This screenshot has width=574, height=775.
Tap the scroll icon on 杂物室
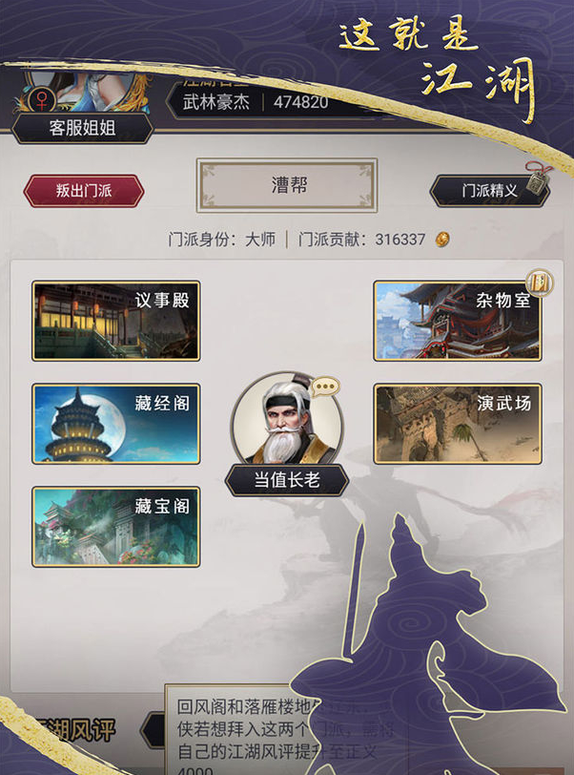click(x=540, y=283)
